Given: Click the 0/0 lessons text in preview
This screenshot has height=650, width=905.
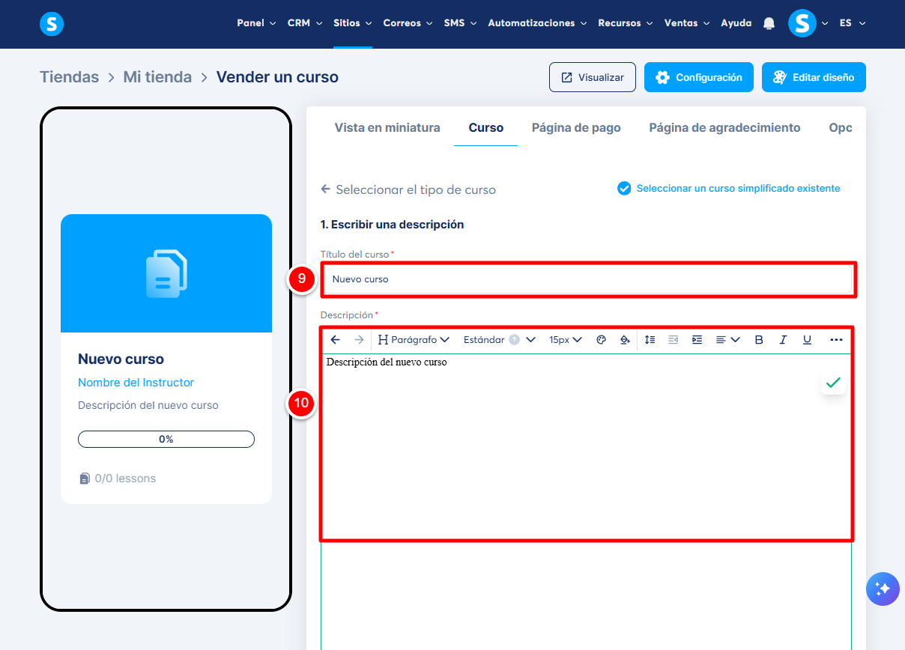Looking at the screenshot, I should pyautogui.click(x=125, y=479).
